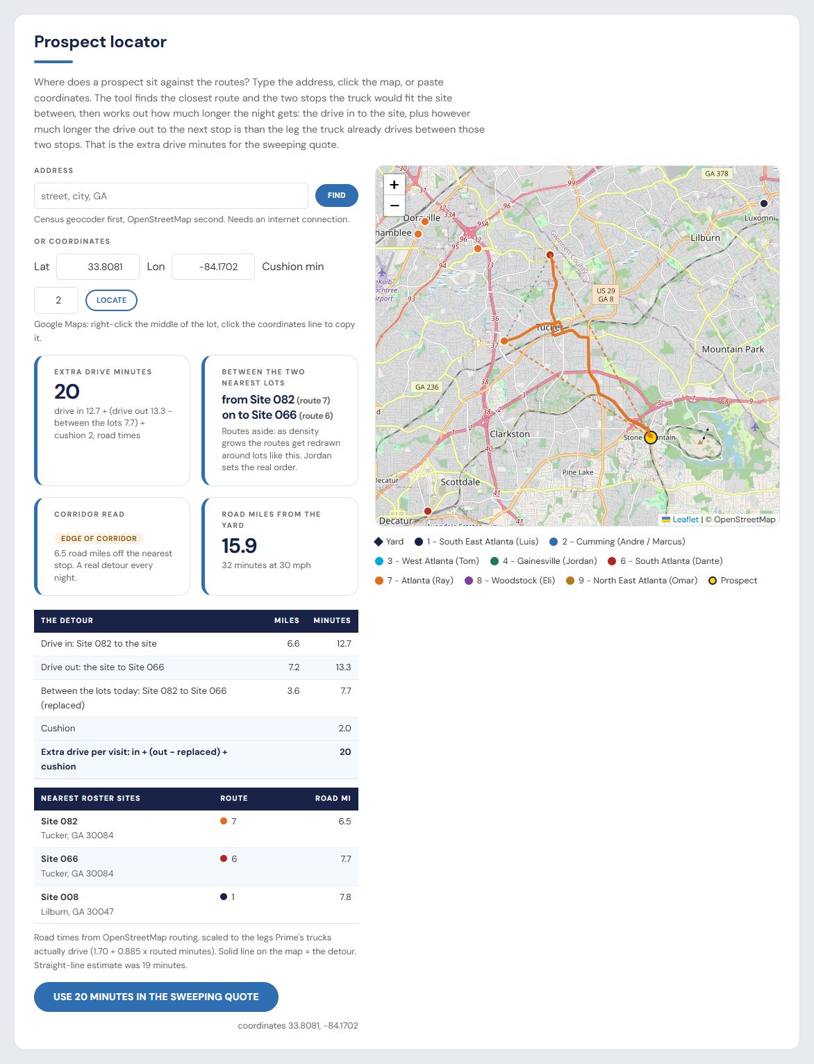This screenshot has height=1064, width=814.
Task: Click the 7.8 road mi value for Site 008
Action: point(345,897)
